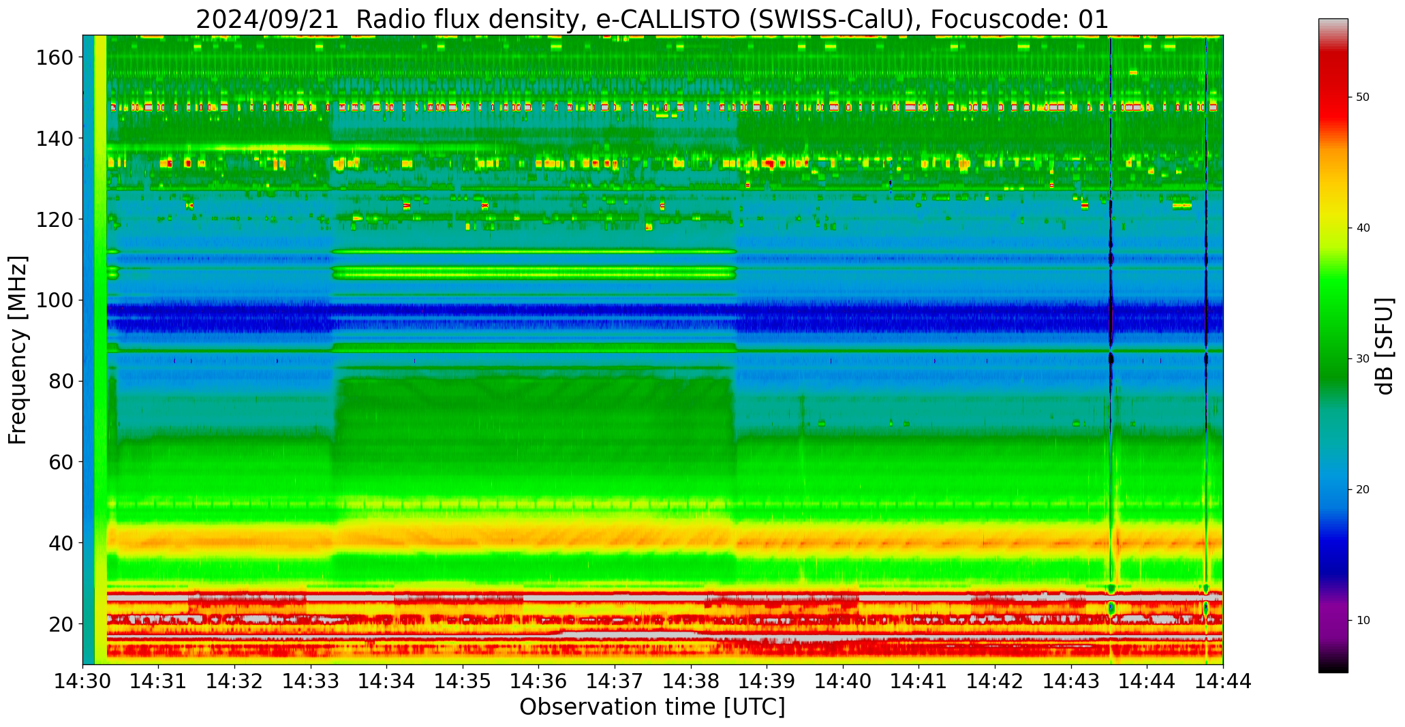Click the 120 frequency tick label

pyautogui.click(x=54, y=219)
